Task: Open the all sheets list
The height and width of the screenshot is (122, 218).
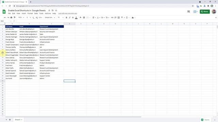Action: [x=10, y=120]
